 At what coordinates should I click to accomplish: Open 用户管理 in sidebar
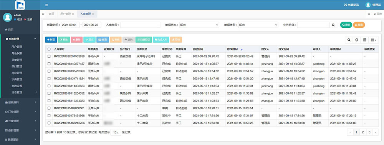[x=17, y=47]
